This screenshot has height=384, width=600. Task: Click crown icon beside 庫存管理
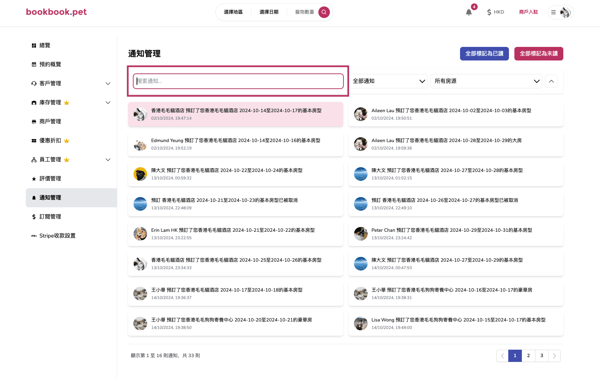pyautogui.click(x=67, y=103)
